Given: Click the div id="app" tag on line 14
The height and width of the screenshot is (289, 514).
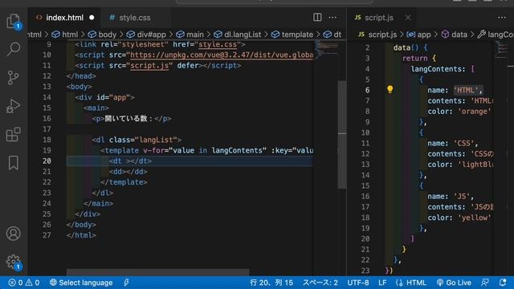Looking at the screenshot, I should (x=104, y=97).
